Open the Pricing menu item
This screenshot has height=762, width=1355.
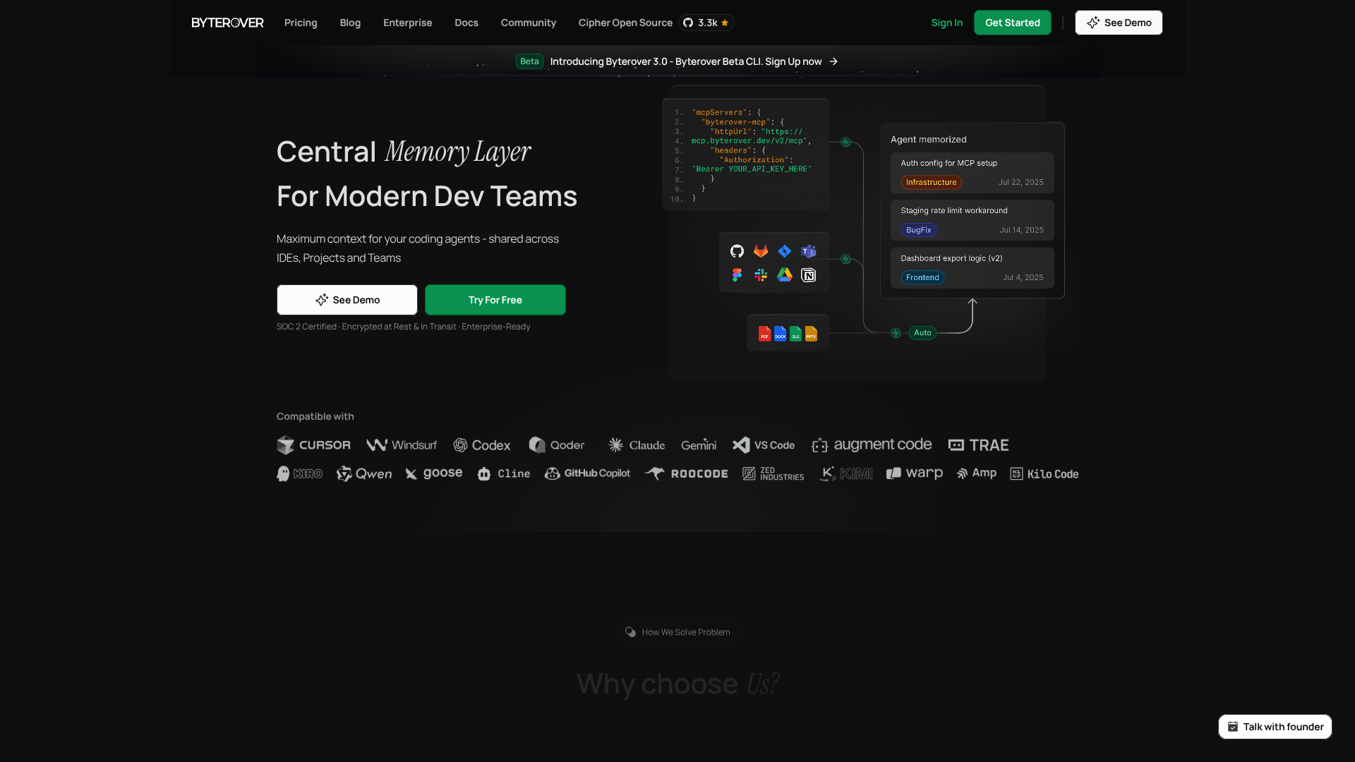(301, 23)
